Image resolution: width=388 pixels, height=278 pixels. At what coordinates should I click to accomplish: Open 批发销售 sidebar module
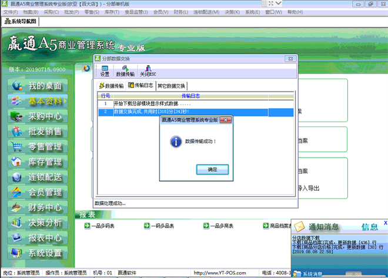tap(38, 131)
